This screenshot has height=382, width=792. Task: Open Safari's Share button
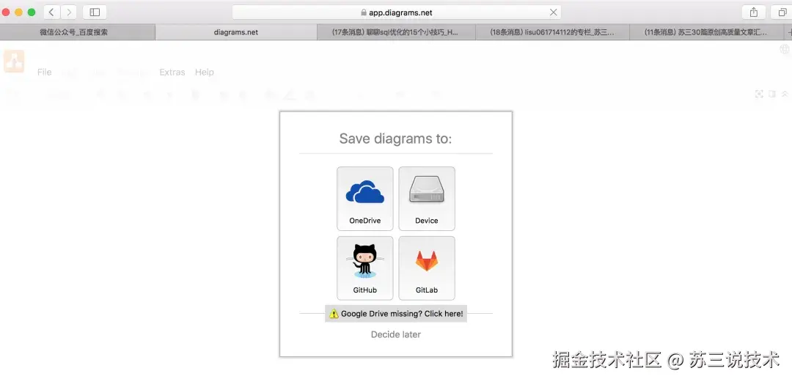coord(754,12)
